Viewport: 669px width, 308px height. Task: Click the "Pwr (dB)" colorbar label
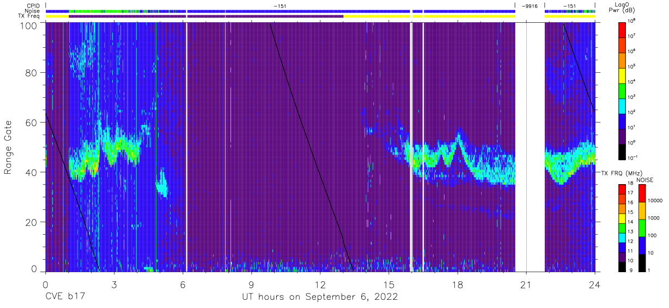(x=622, y=10)
